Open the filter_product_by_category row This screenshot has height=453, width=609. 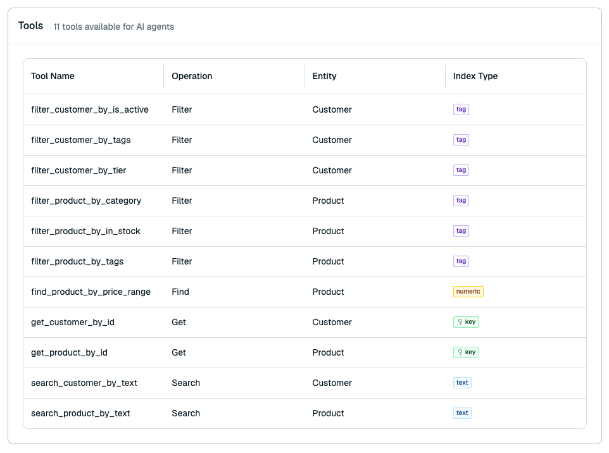(304, 201)
